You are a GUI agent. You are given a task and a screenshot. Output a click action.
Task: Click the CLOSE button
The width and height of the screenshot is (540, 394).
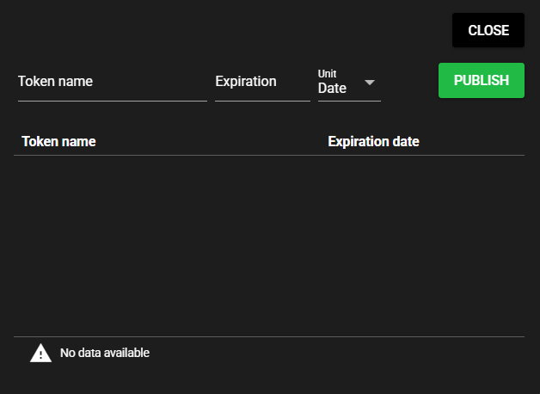click(x=488, y=30)
